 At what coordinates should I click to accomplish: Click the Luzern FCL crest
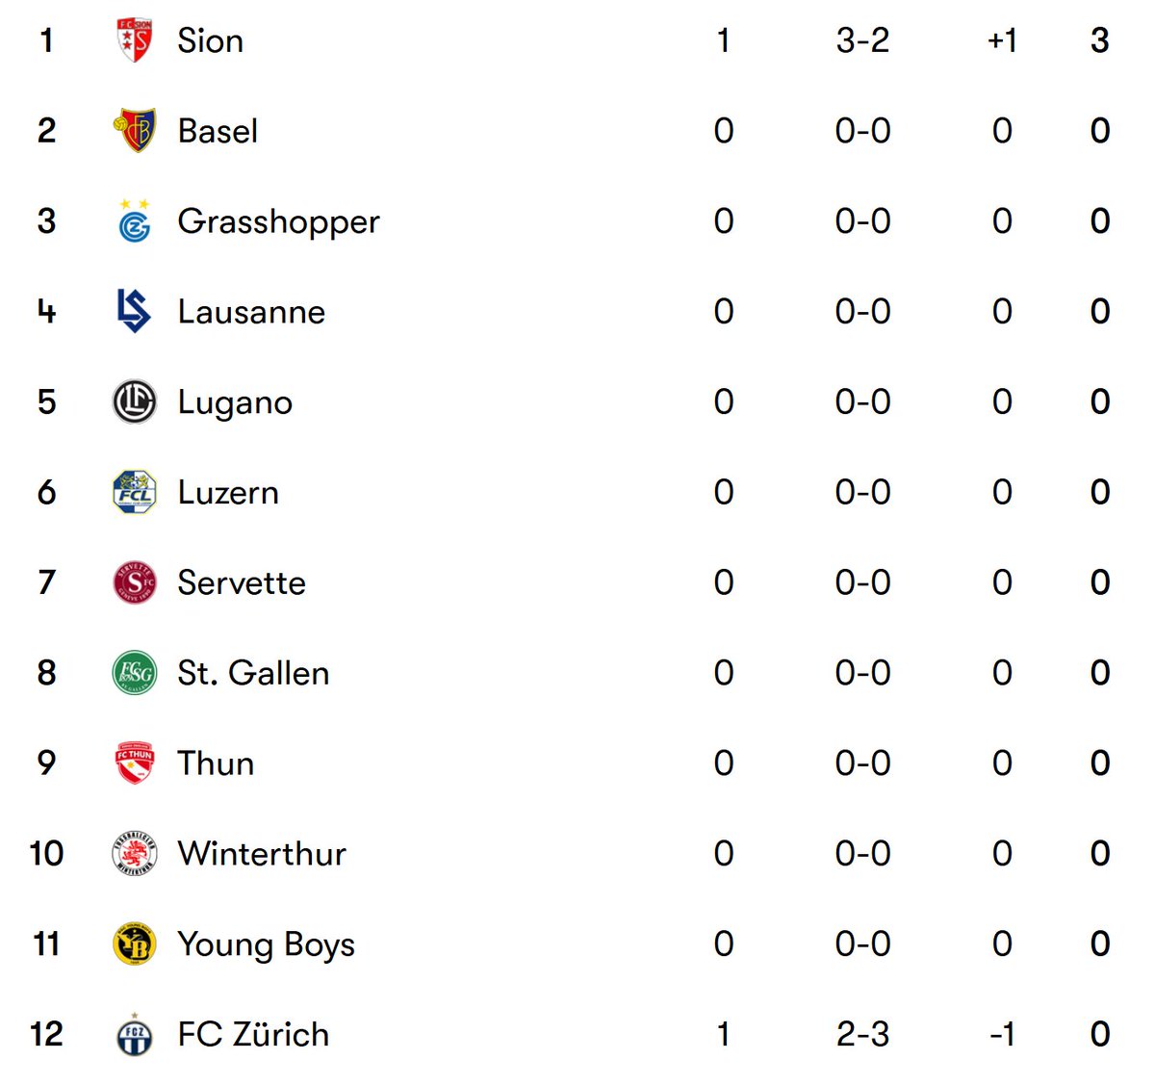[134, 492]
